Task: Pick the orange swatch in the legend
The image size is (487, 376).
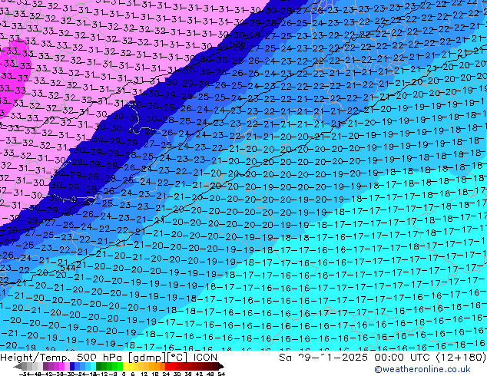Action: coord(162,367)
